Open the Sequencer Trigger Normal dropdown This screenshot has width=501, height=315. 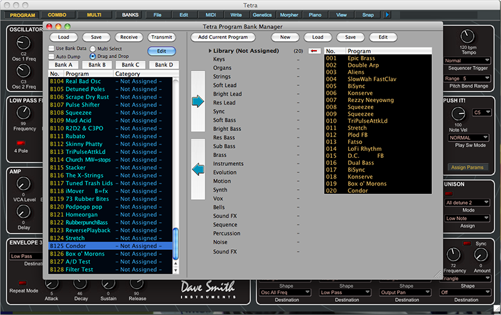point(466,61)
